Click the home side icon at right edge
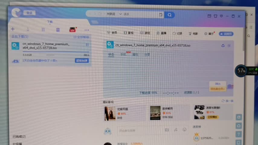 coord(239,126)
